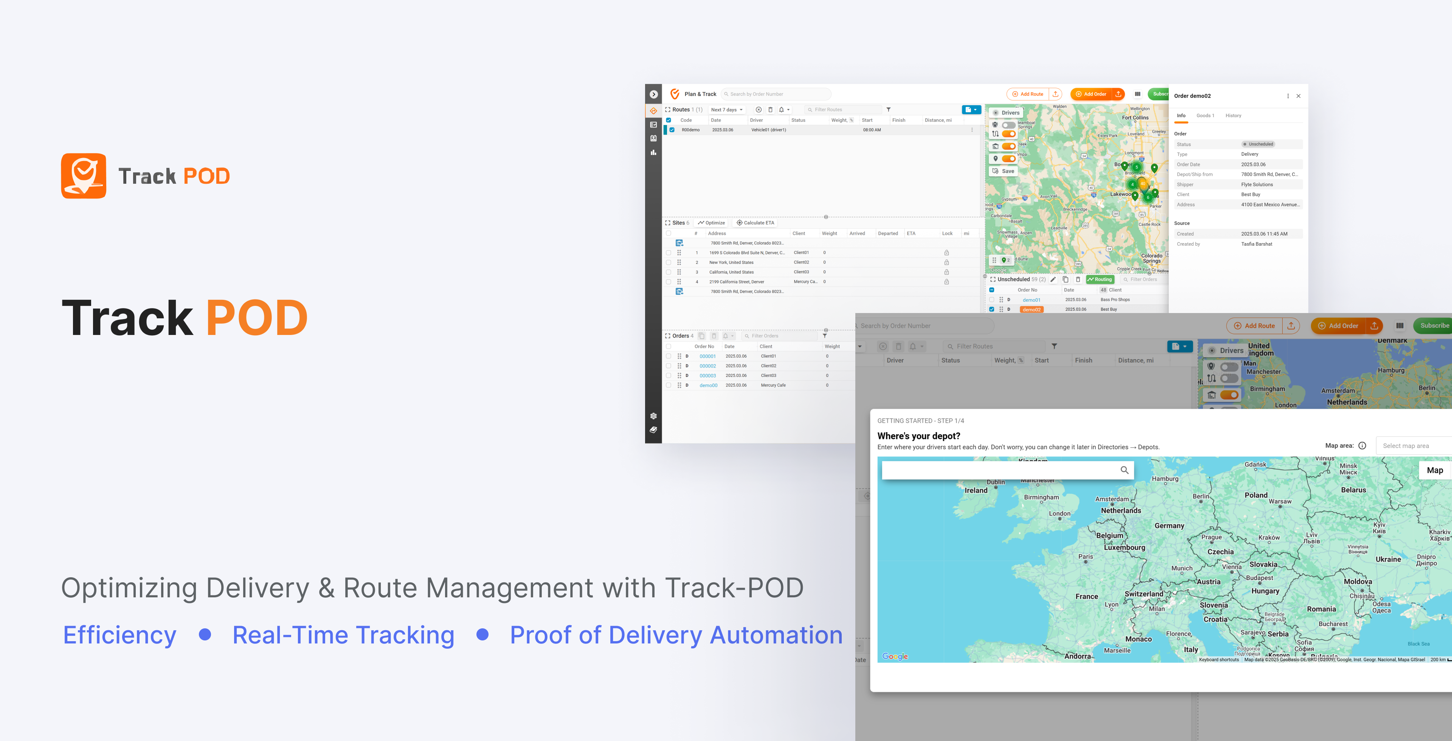This screenshot has width=1452, height=741.
Task: Click the upper Add Order button
Action: pos(1091,94)
